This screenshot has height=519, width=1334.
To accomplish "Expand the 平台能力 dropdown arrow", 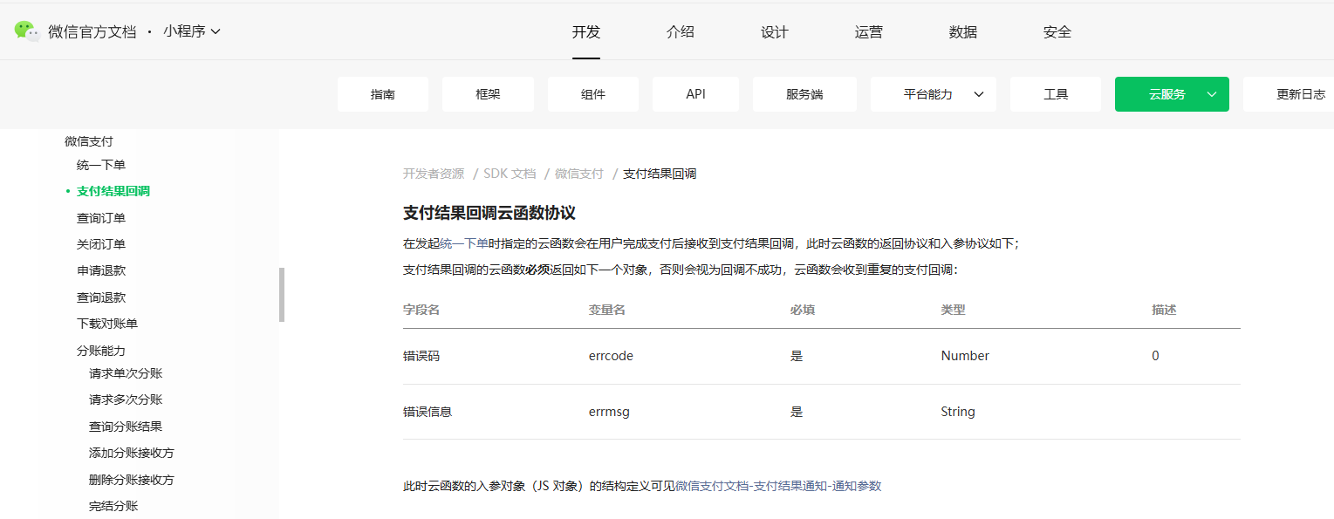I will 979,94.
